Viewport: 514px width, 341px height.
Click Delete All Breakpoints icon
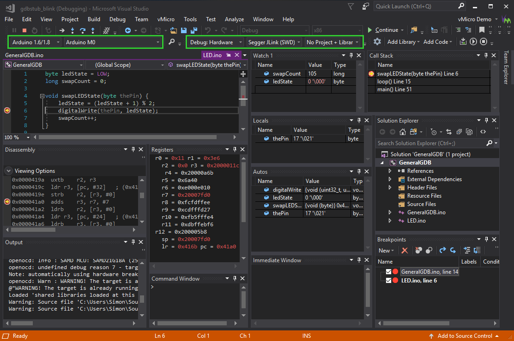tap(418, 250)
